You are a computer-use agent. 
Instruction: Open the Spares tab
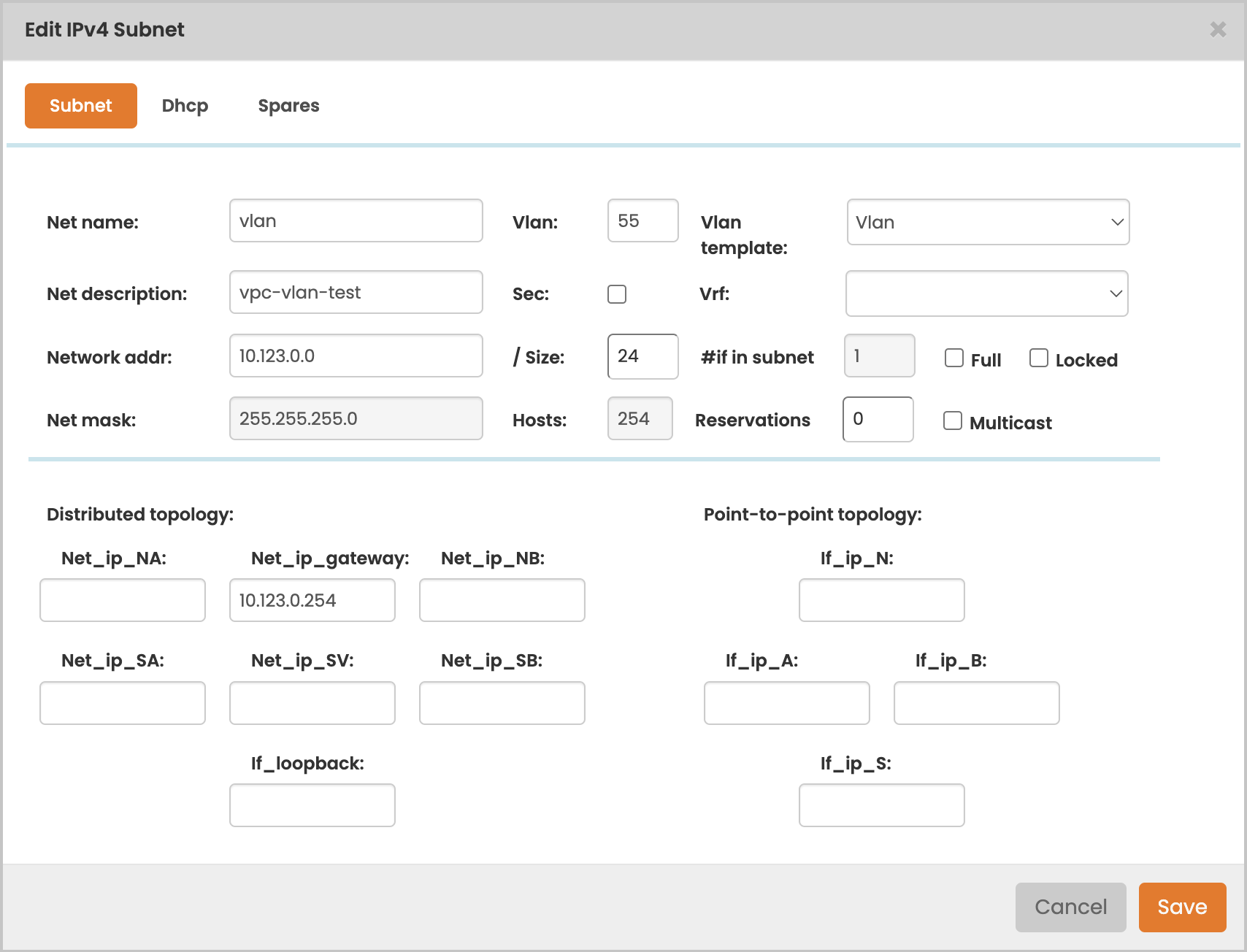point(288,106)
